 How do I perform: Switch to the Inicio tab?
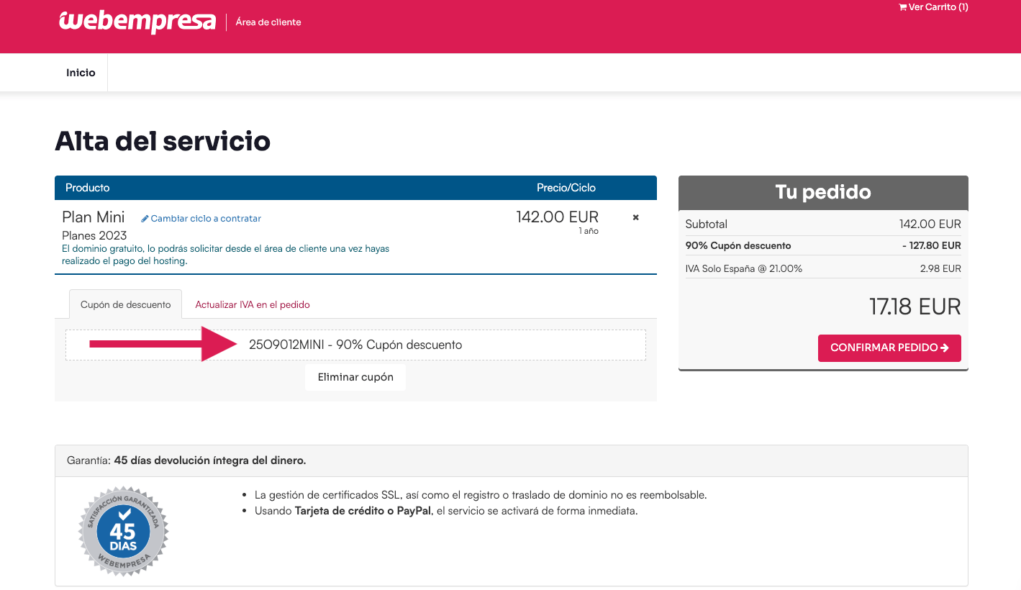coord(80,72)
